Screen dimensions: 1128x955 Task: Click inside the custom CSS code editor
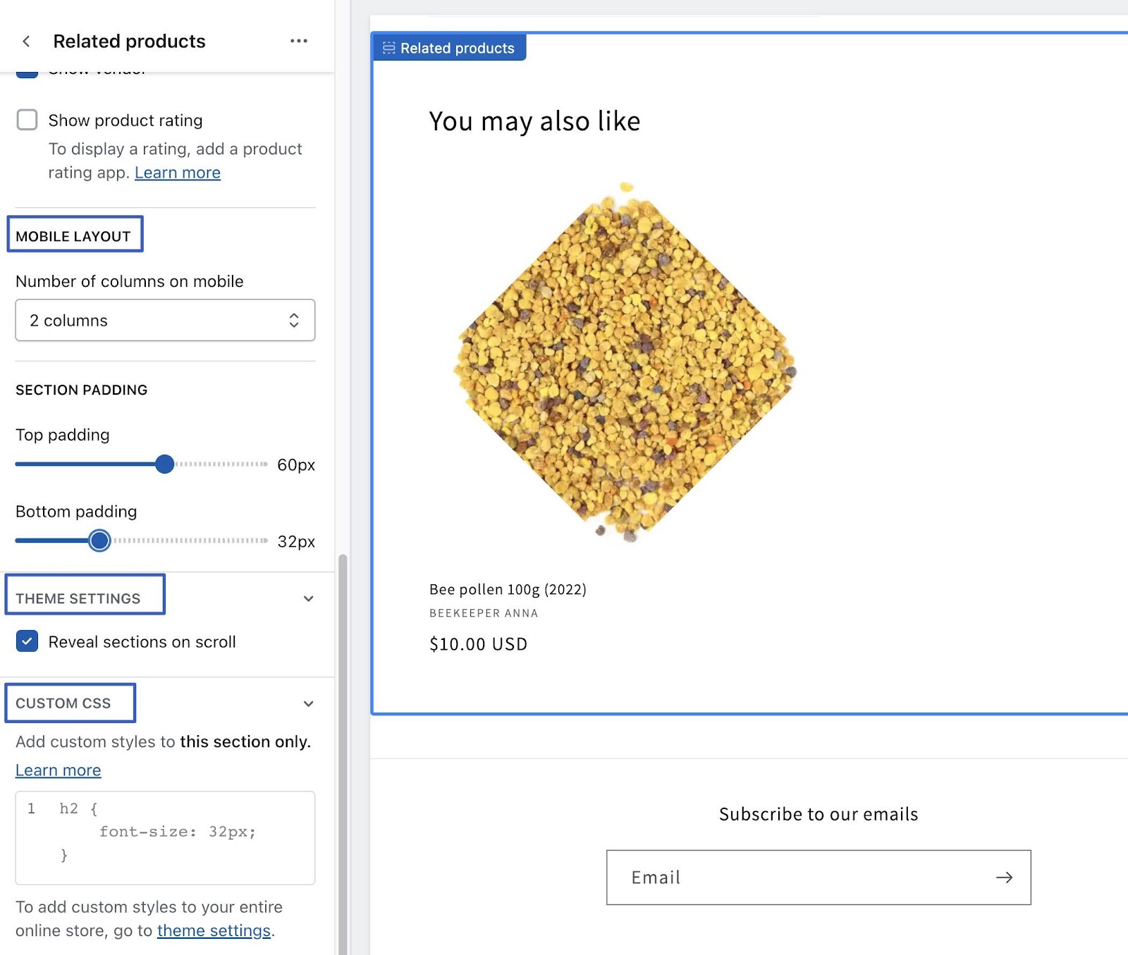point(165,837)
